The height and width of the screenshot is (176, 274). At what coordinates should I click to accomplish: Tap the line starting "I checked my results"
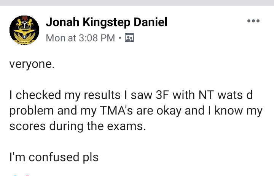point(131,95)
